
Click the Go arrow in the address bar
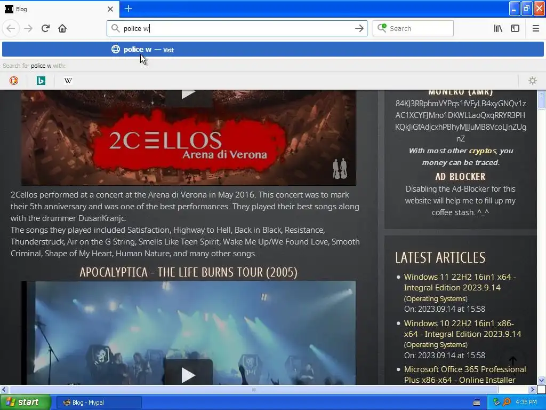pos(359,28)
